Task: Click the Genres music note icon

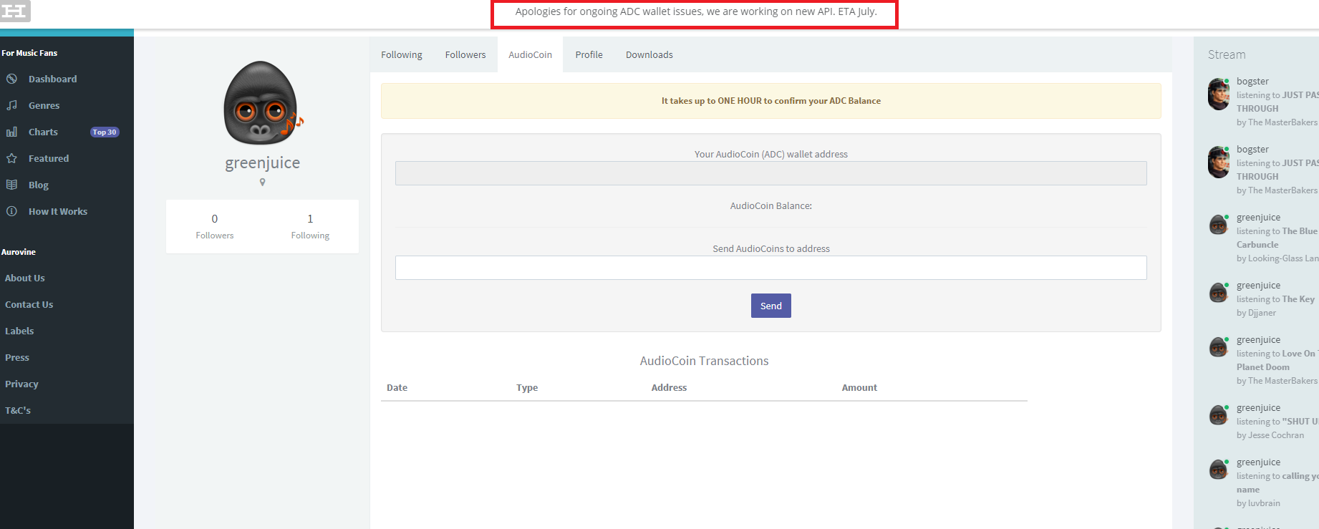Action: coord(11,105)
